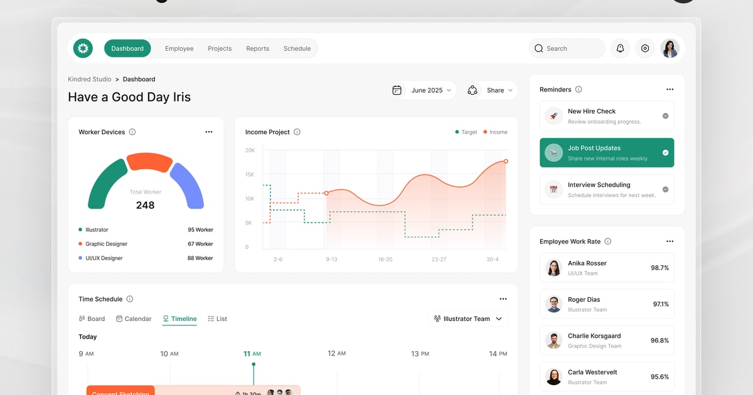Expand the Illustrator Team dropdown
Screen dimensions: 753x395
468,319
